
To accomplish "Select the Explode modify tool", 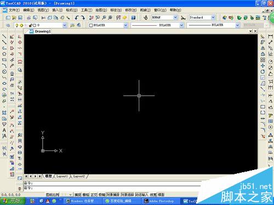I will pyautogui.click(x=263, y=136).
